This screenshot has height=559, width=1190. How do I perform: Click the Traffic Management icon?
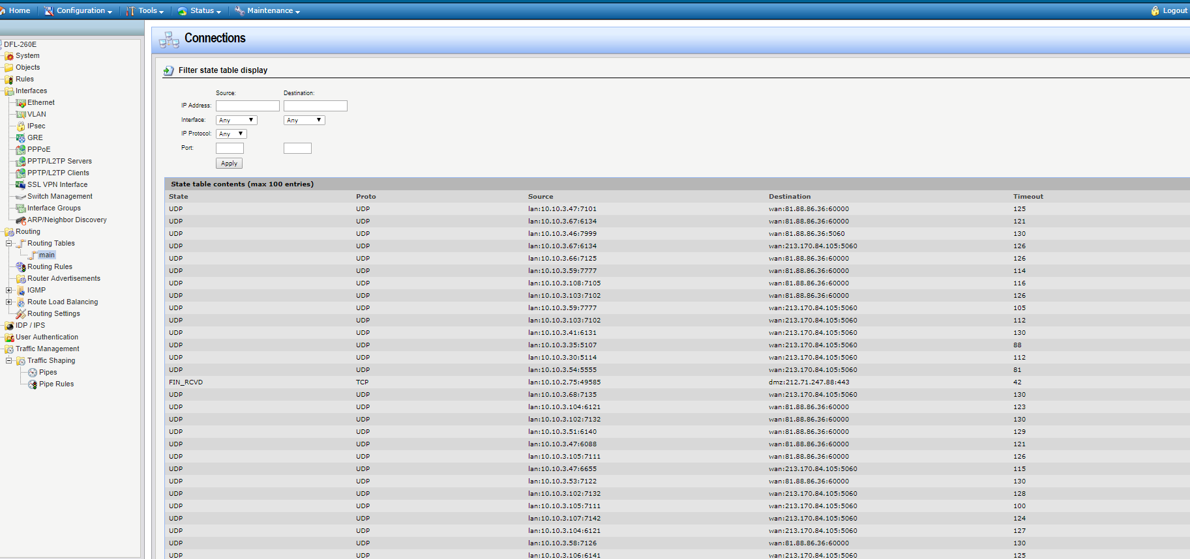(9, 349)
